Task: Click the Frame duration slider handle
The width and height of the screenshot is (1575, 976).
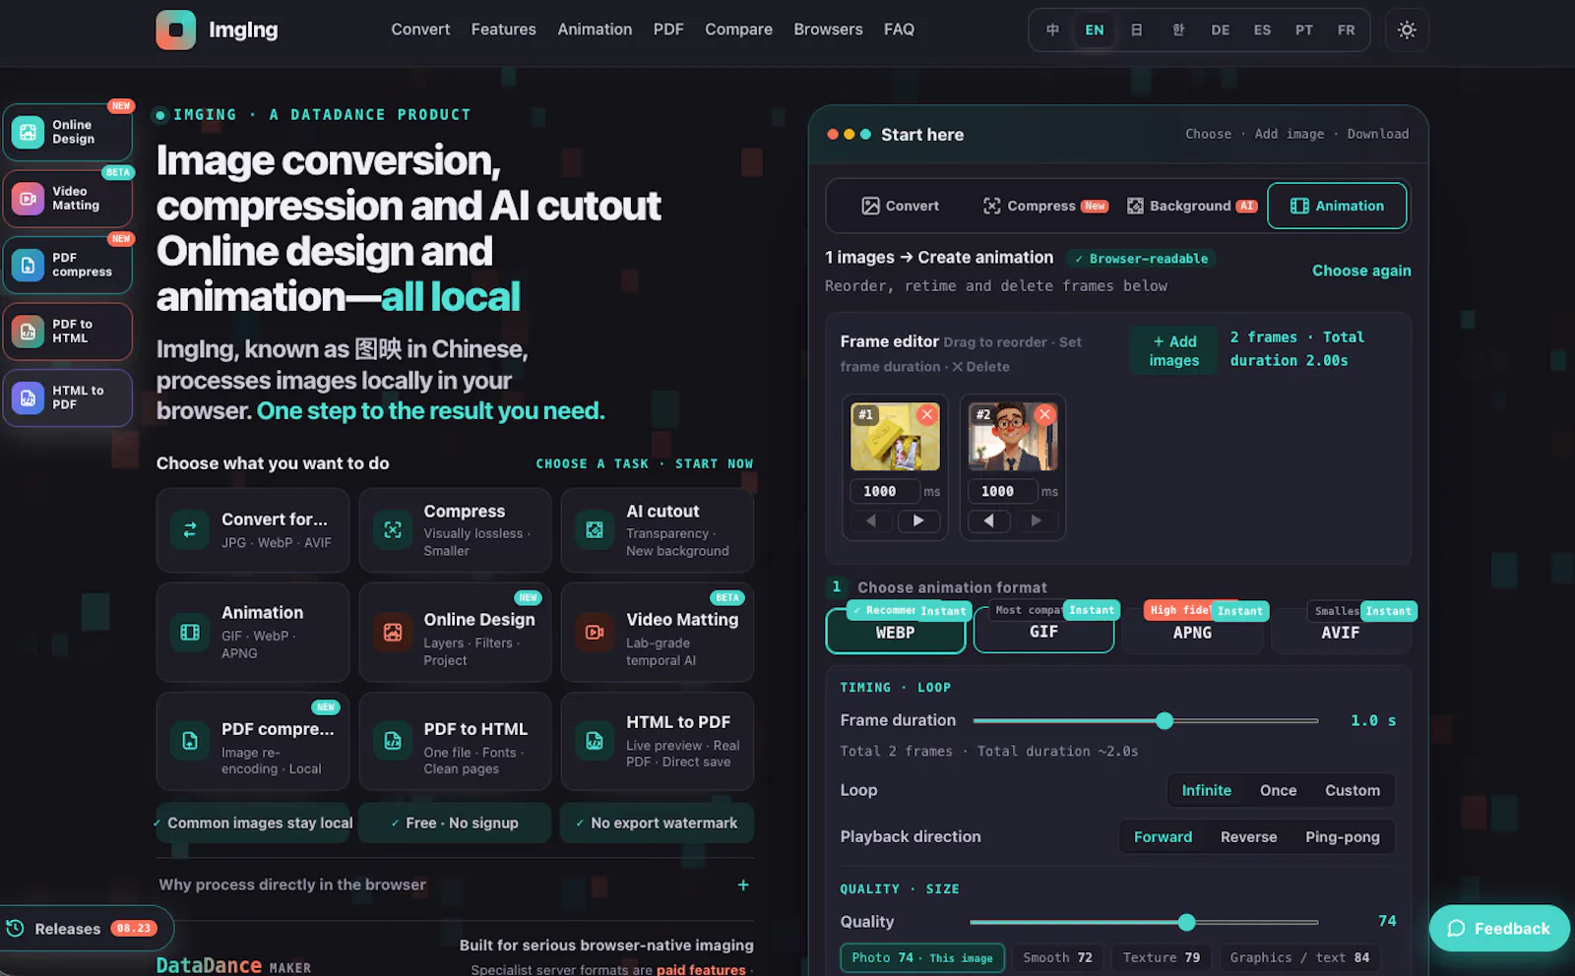Action: pyautogui.click(x=1165, y=721)
